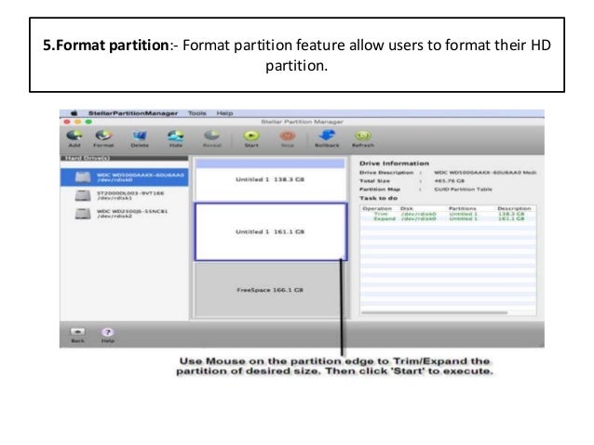
Task: Click the Hard Drive(s) panel header
Action: [x=124, y=158]
